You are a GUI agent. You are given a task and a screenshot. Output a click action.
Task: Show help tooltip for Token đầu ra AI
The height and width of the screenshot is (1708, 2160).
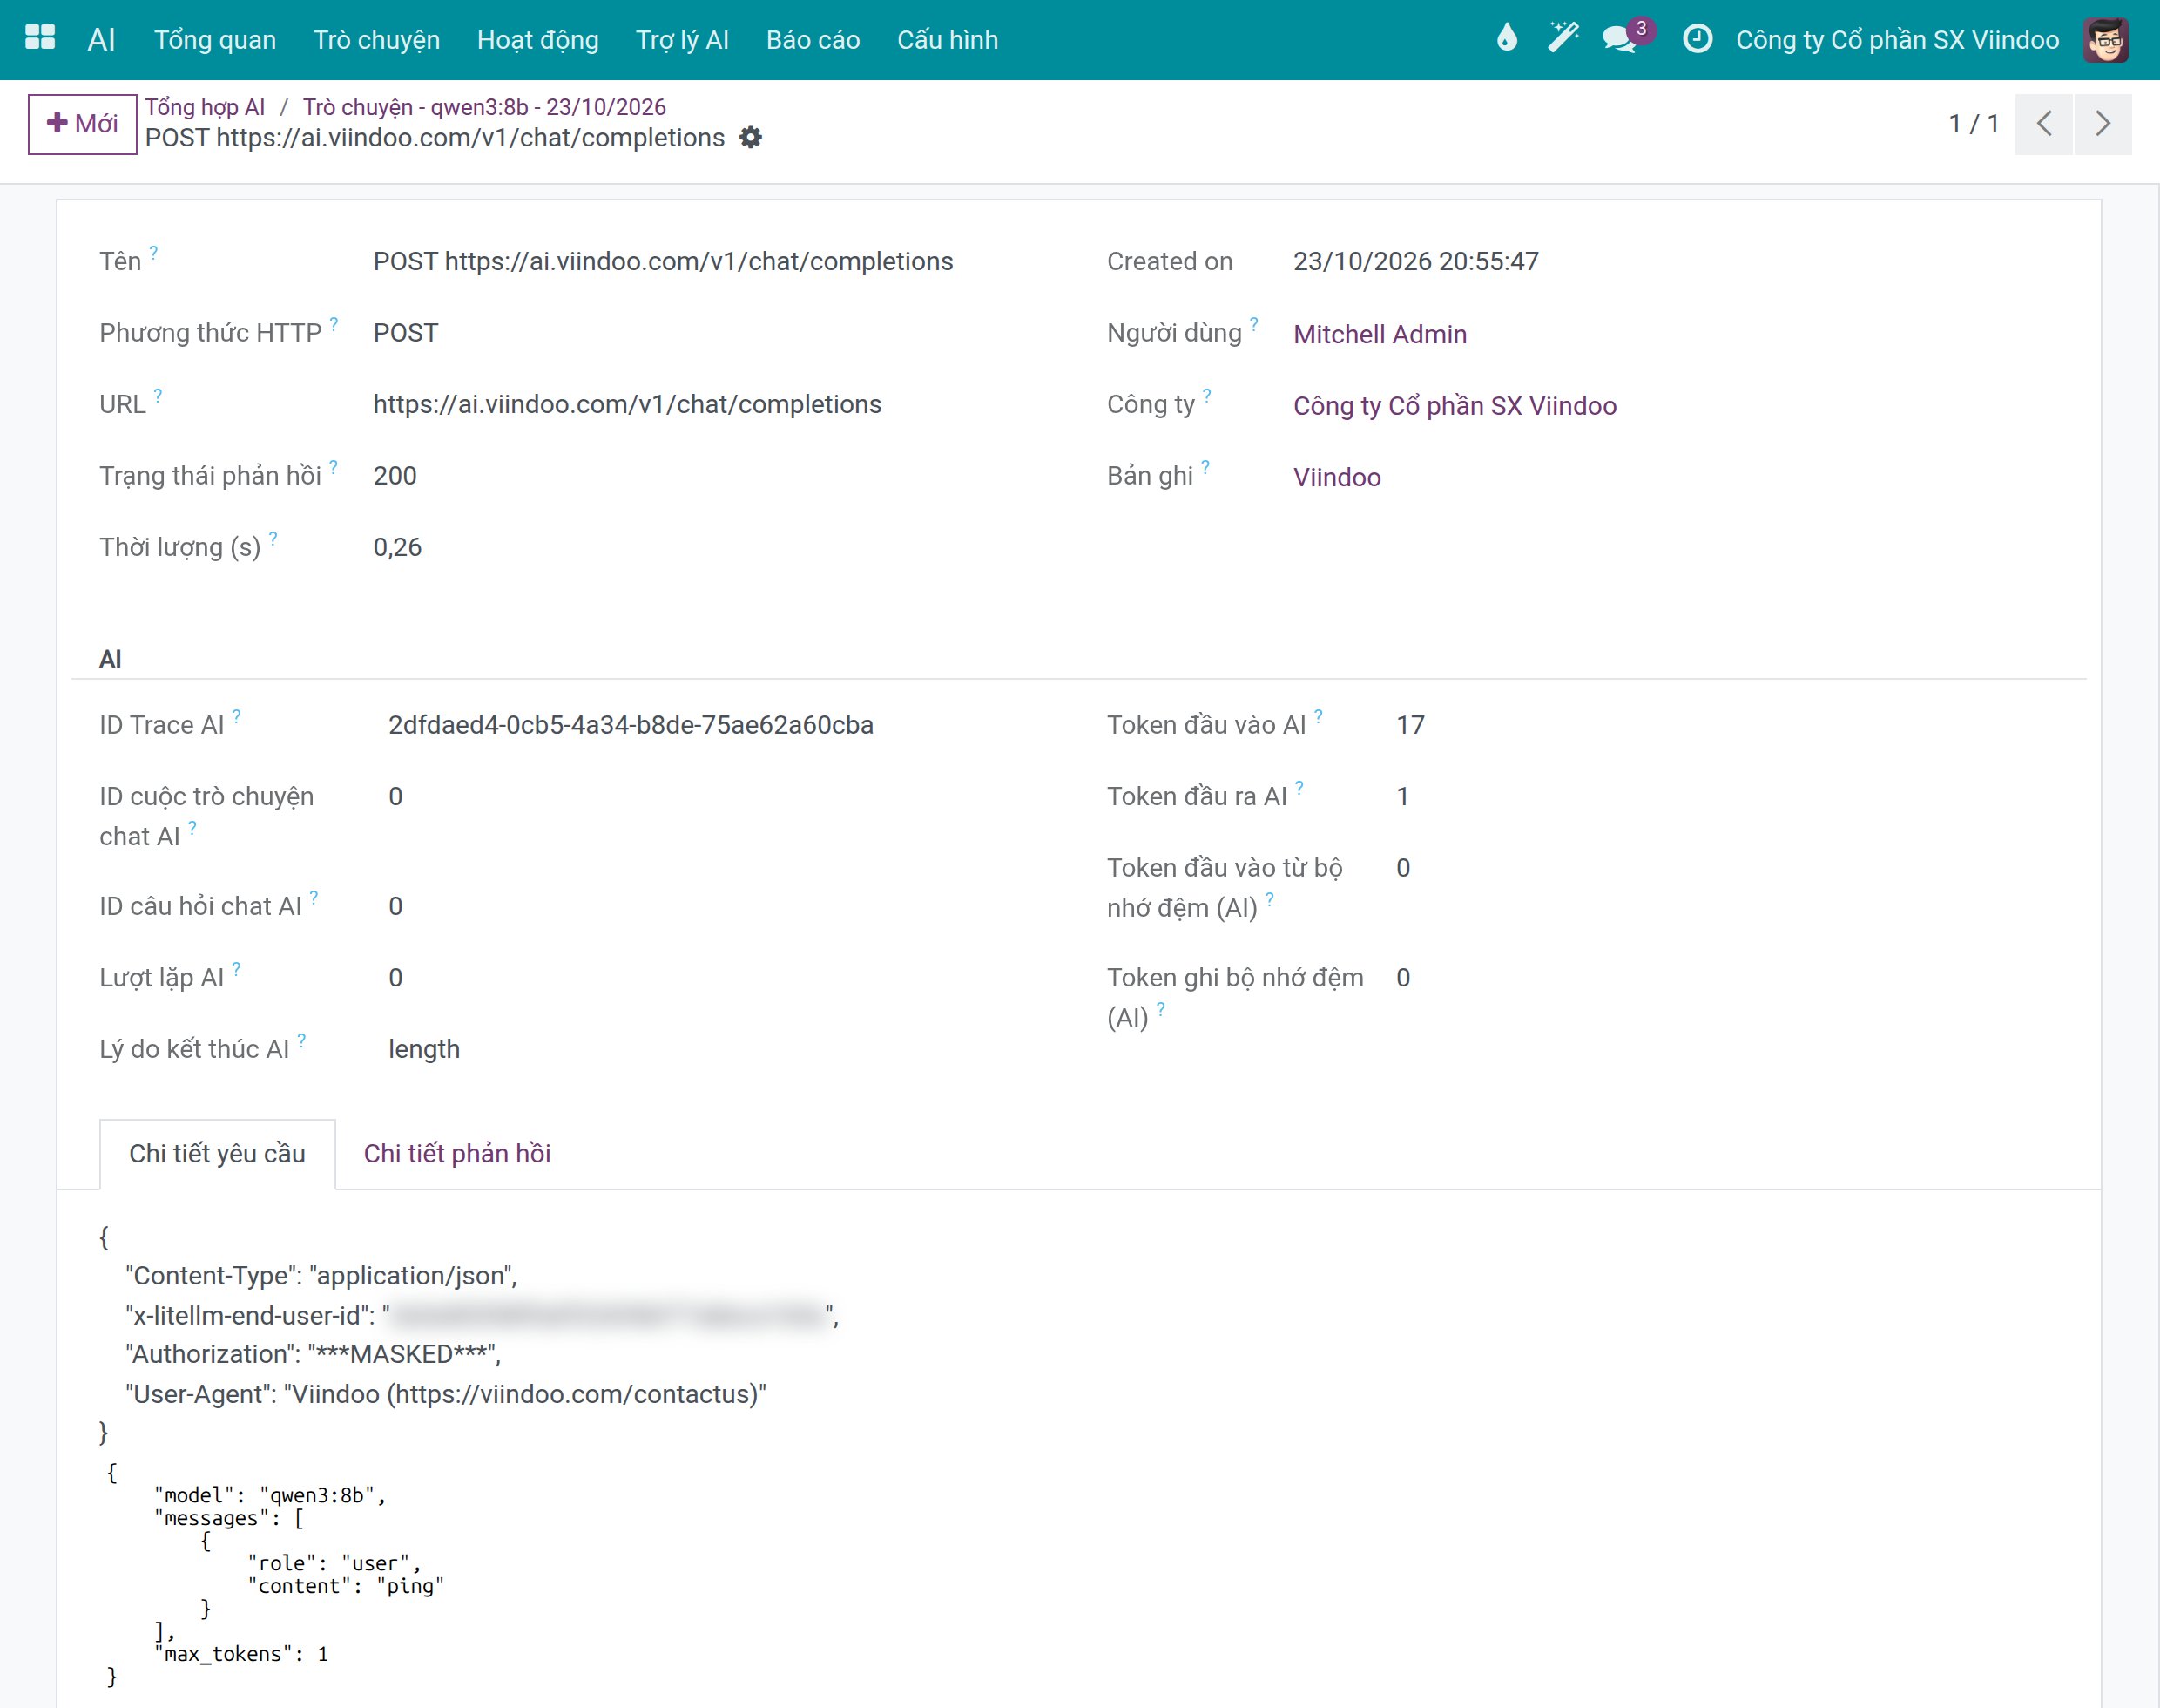pyautogui.click(x=1299, y=788)
